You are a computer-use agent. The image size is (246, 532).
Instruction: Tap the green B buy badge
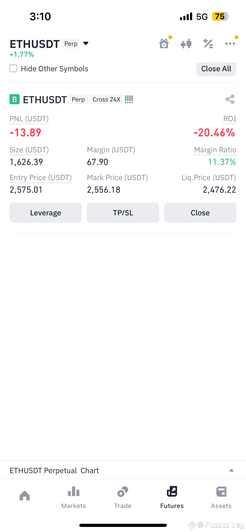(15, 99)
